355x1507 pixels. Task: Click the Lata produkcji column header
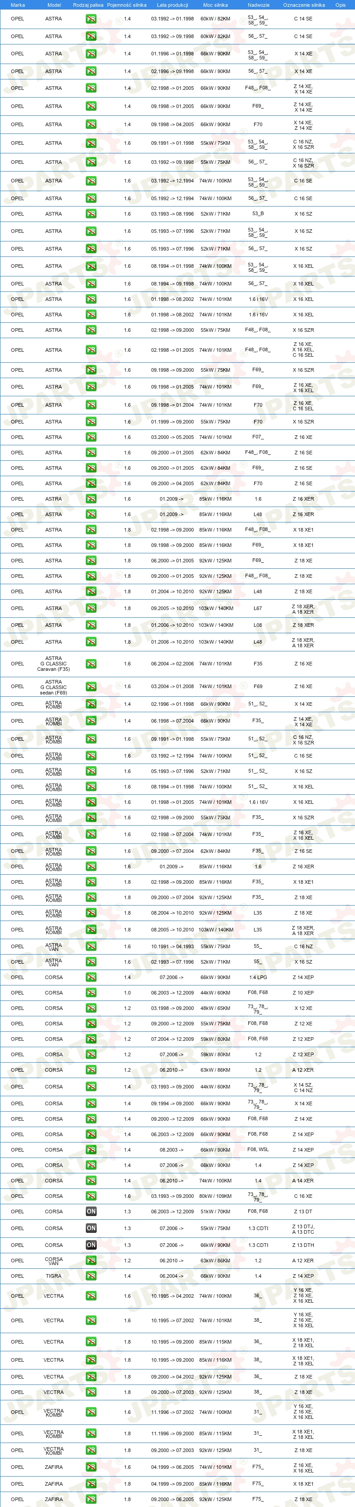point(173,5)
